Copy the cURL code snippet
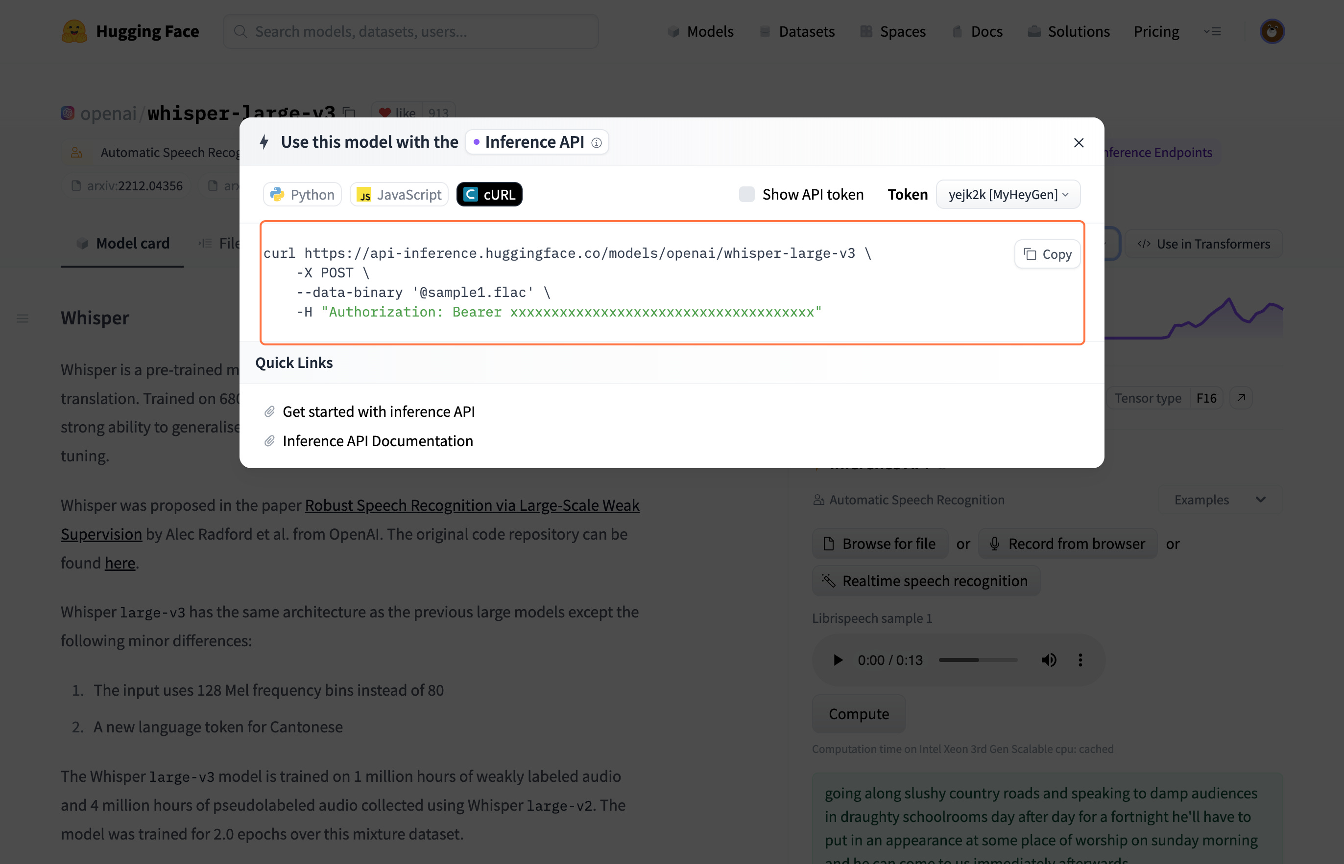The image size is (1344, 864). [1048, 254]
